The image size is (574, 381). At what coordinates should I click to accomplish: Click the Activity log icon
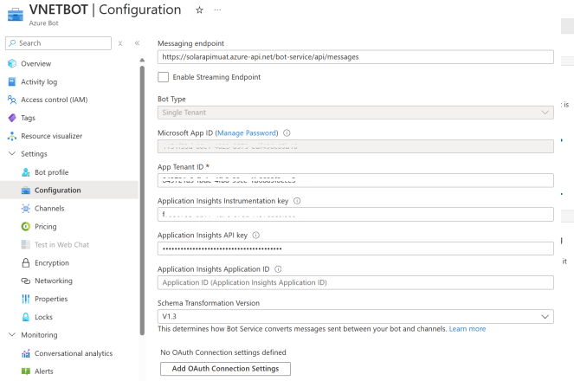pos(12,81)
